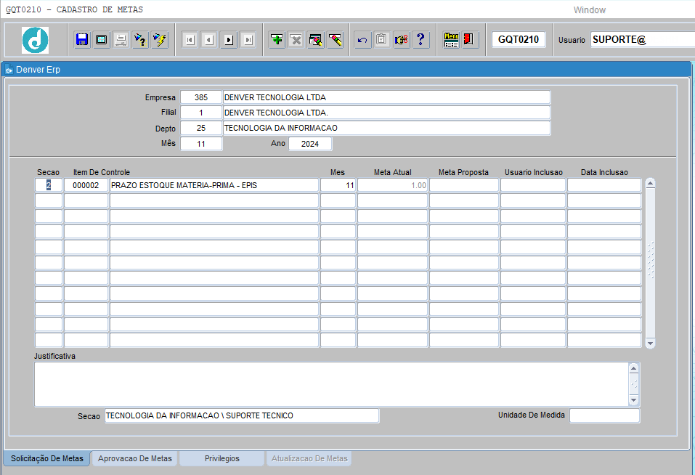Go to first record arrow icon

190,40
